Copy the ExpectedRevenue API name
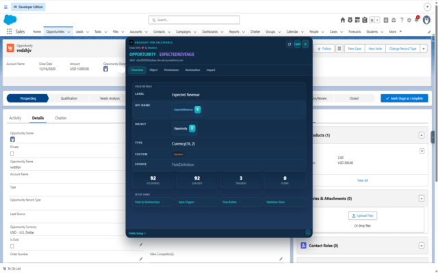This screenshot has height=273, width=438. click(198, 110)
